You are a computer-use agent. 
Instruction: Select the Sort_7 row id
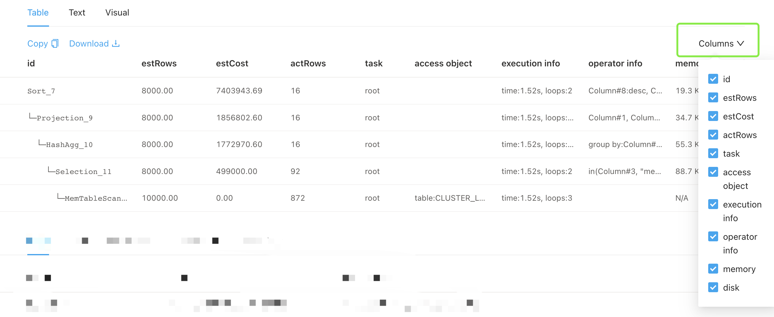pyautogui.click(x=41, y=91)
